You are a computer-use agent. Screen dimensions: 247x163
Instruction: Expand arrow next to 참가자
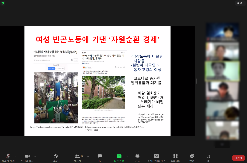[x=88, y=156]
